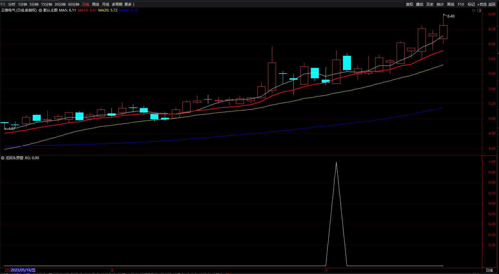Click the 6.40 high price annotation
The height and width of the screenshot is (274, 499).
point(451,16)
